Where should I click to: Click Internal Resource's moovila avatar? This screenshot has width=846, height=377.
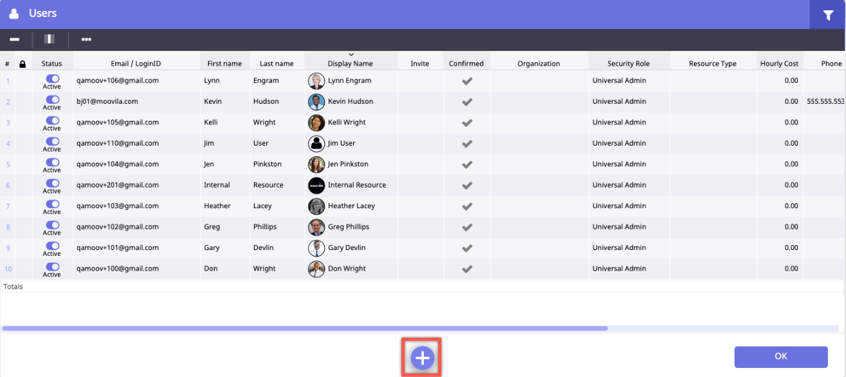point(316,186)
